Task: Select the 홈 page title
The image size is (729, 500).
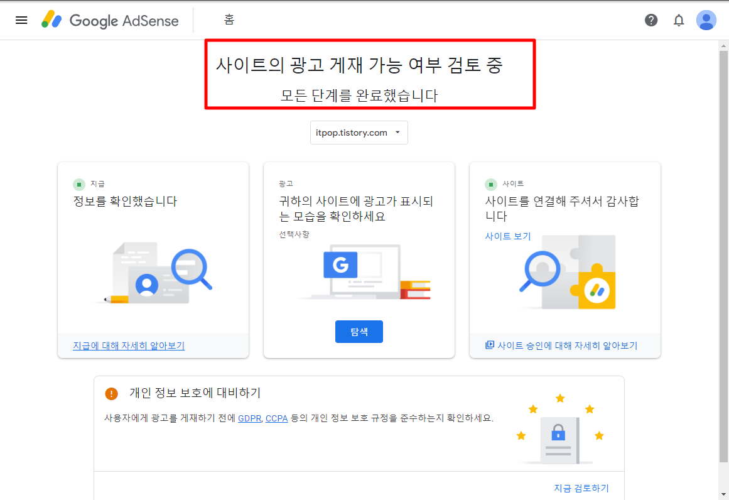Action: 229,19
